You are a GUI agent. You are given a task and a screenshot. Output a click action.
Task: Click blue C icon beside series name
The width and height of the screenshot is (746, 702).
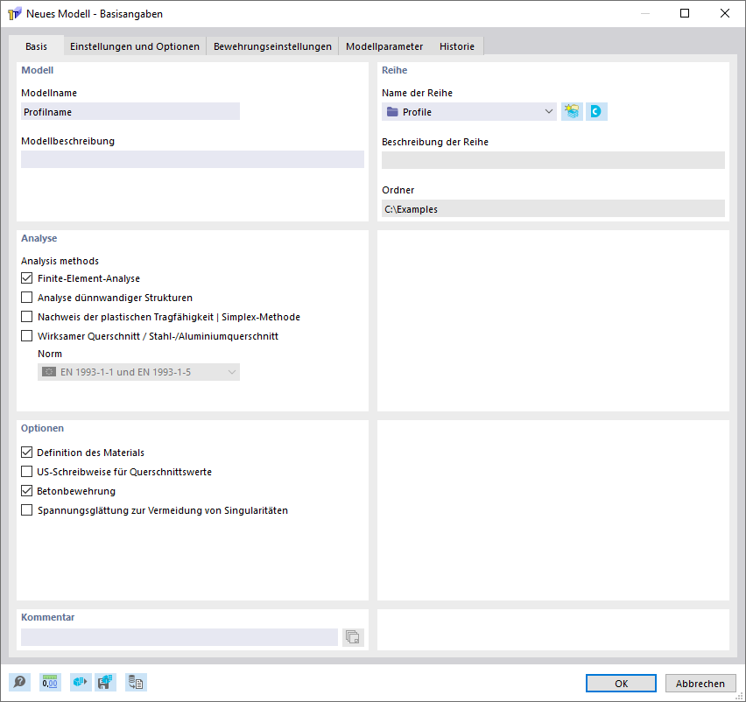[596, 112]
